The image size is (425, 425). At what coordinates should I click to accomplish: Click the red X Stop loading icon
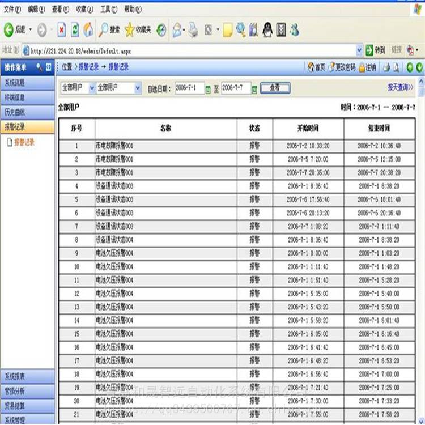tap(62, 29)
